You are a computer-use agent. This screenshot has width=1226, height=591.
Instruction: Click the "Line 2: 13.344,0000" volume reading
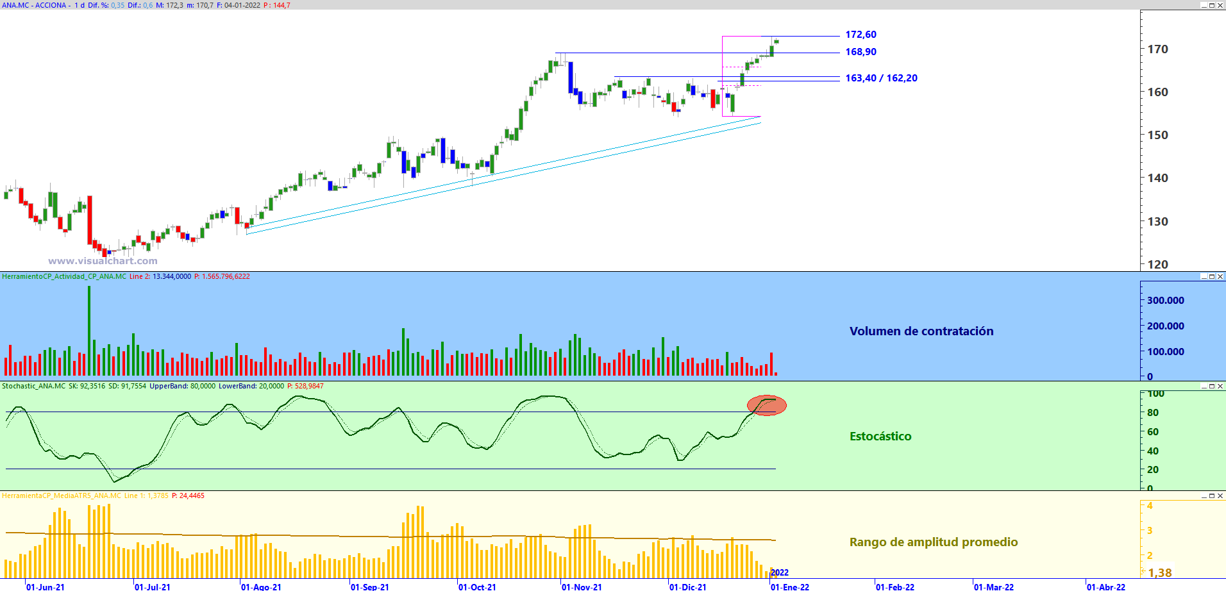click(160, 276)
